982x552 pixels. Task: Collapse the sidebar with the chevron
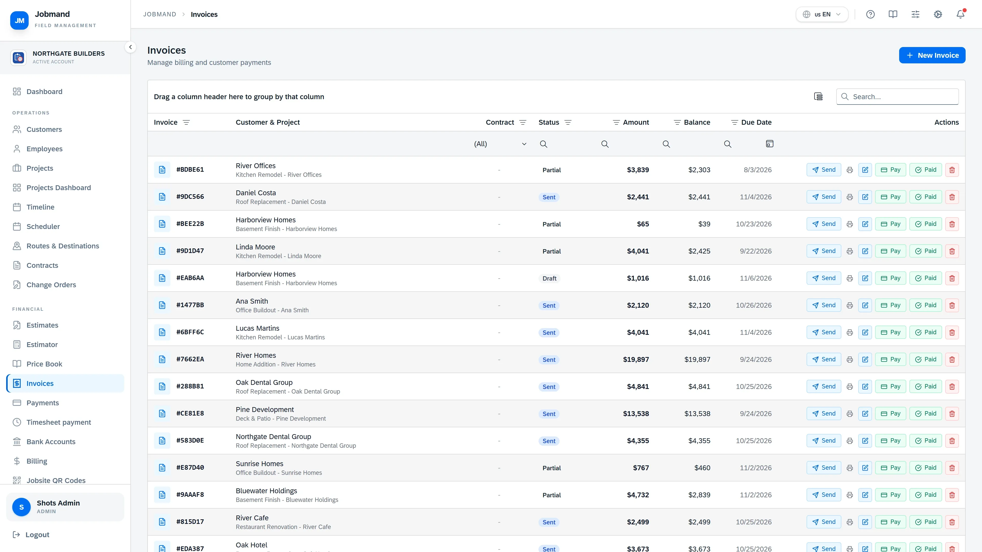130,47
